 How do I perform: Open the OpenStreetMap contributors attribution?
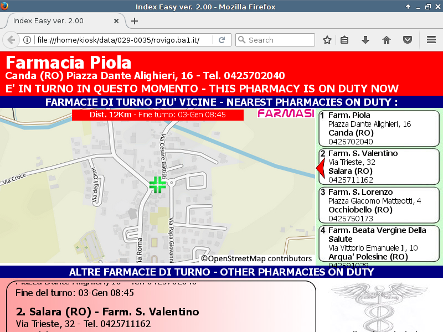click(x=256, y=258)
